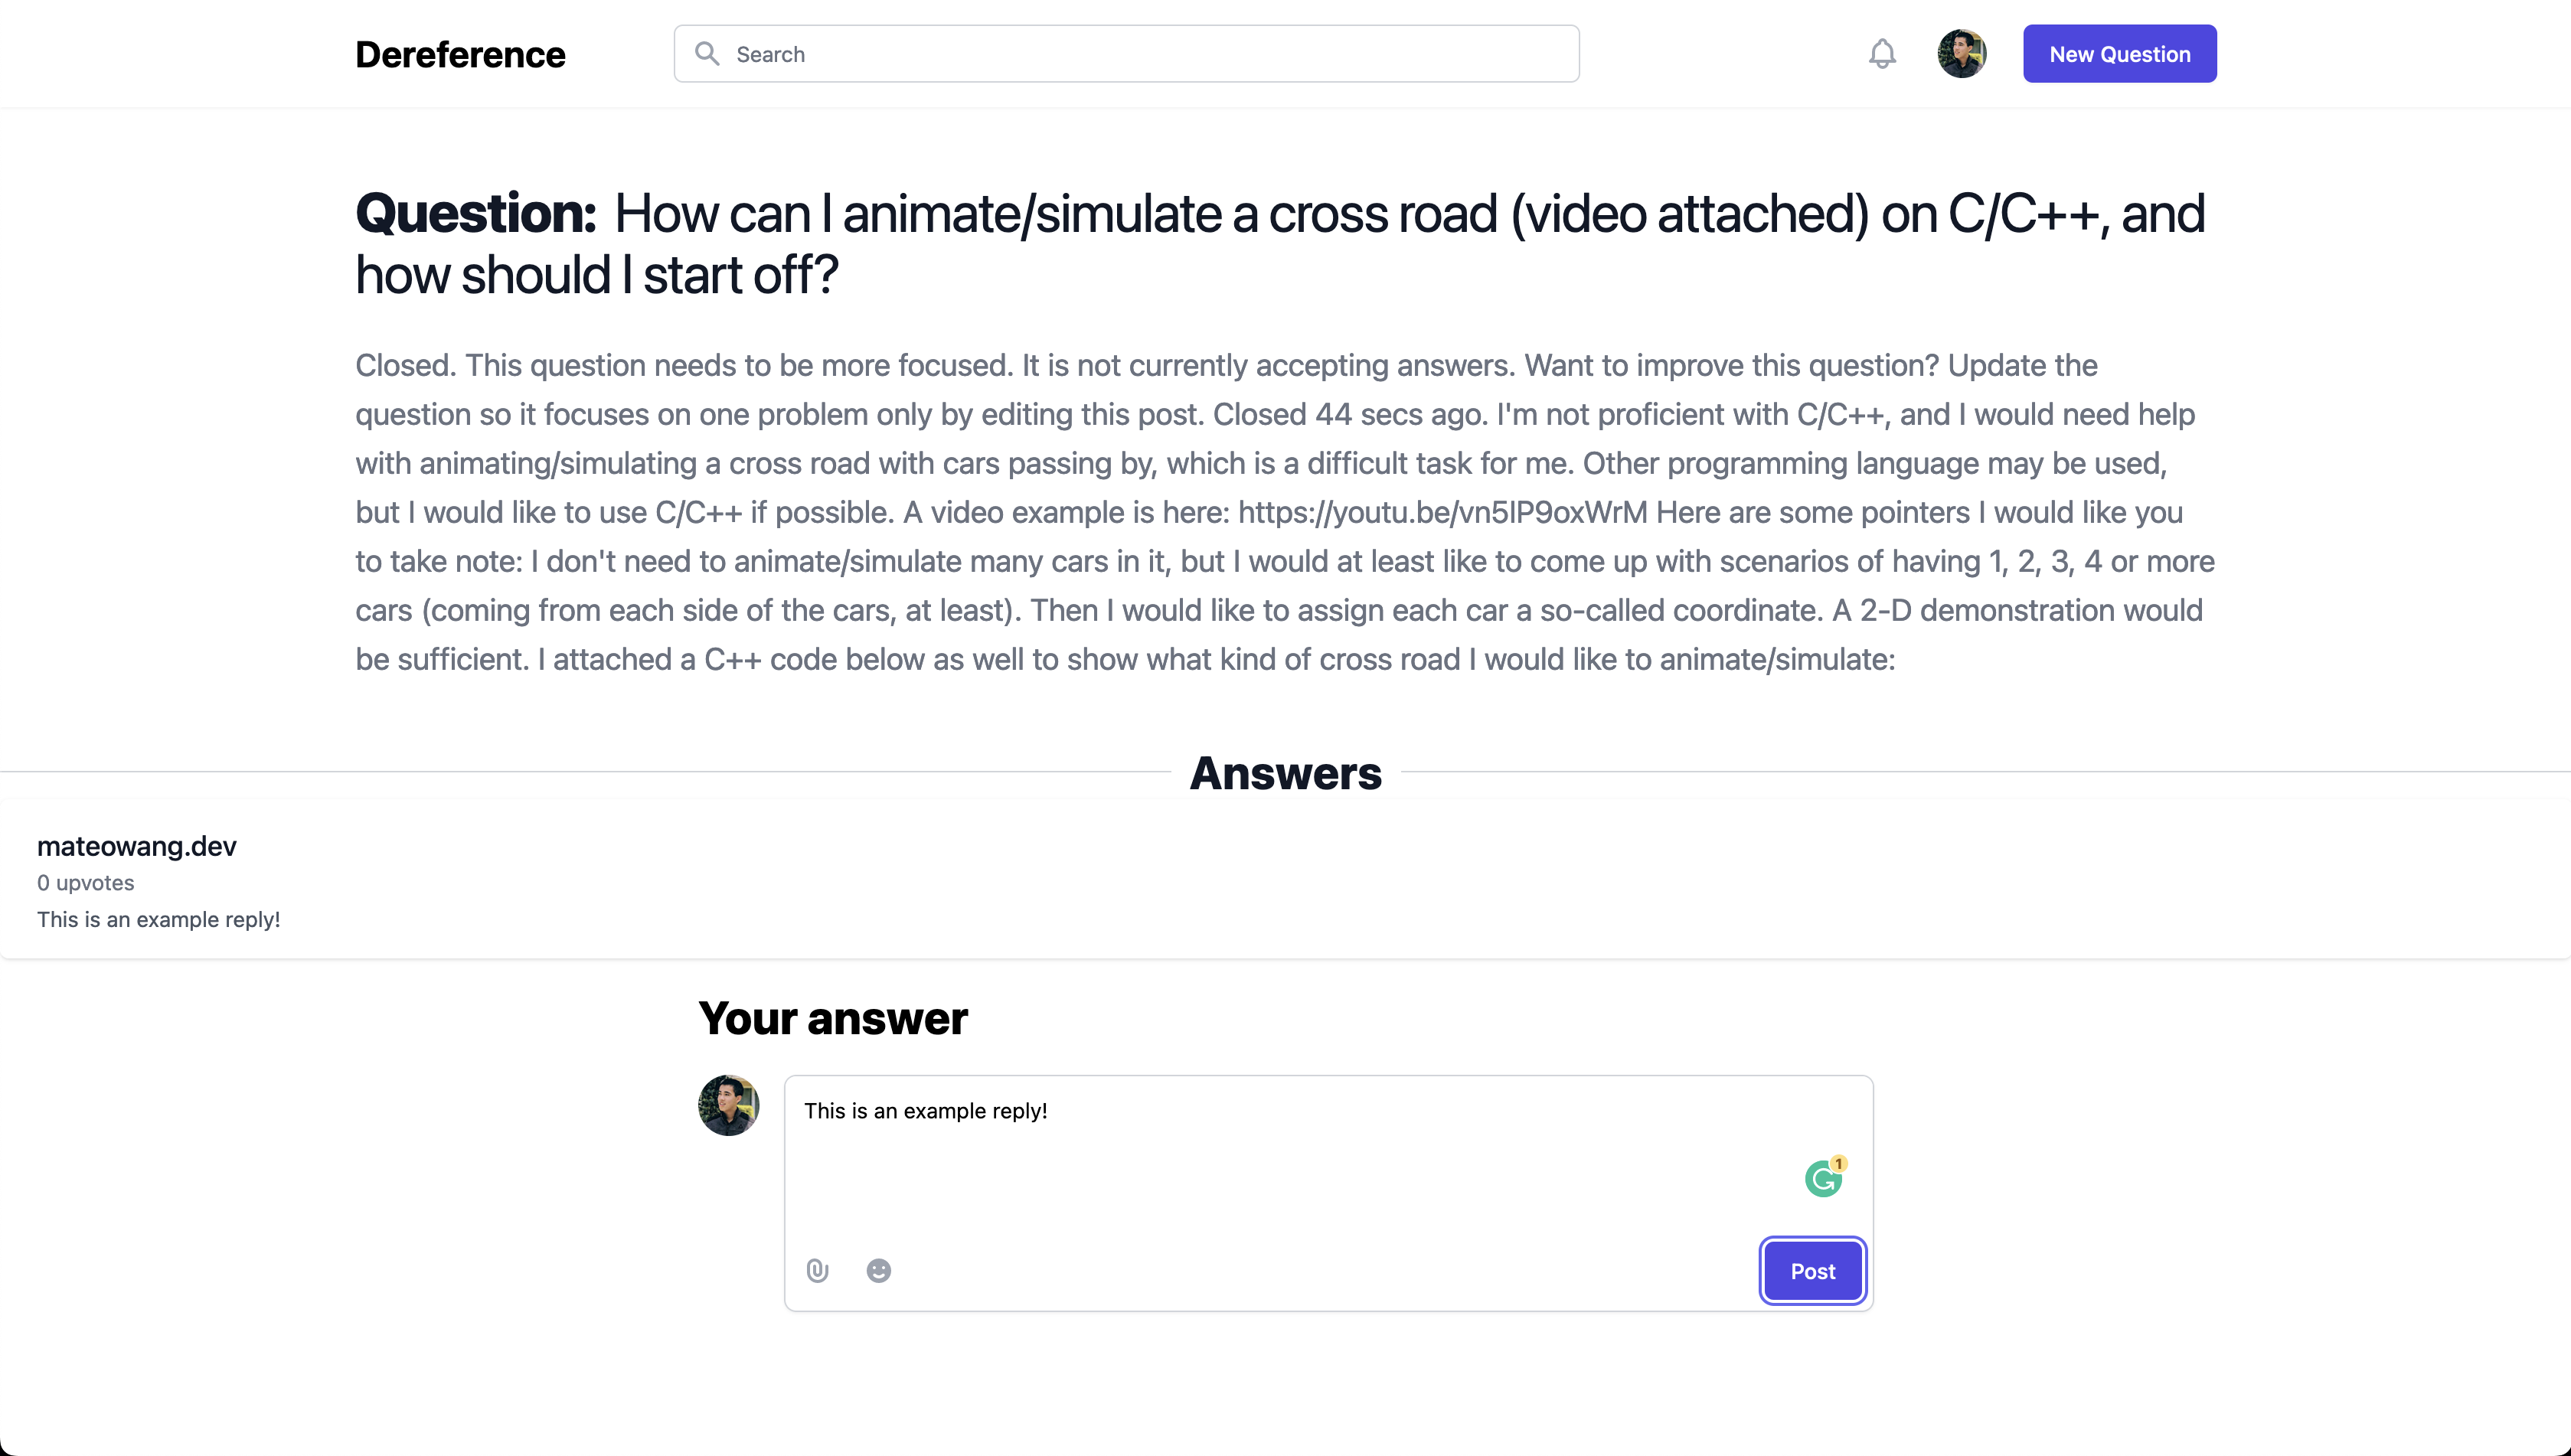
Task: Click the Grammarly suggestion count badge
Action: coord(1839,1163)
